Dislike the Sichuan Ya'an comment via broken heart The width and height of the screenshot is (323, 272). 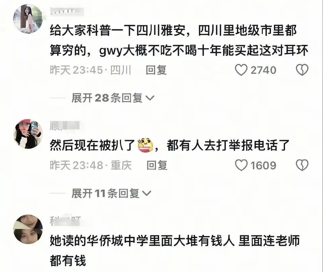(302, 70)
